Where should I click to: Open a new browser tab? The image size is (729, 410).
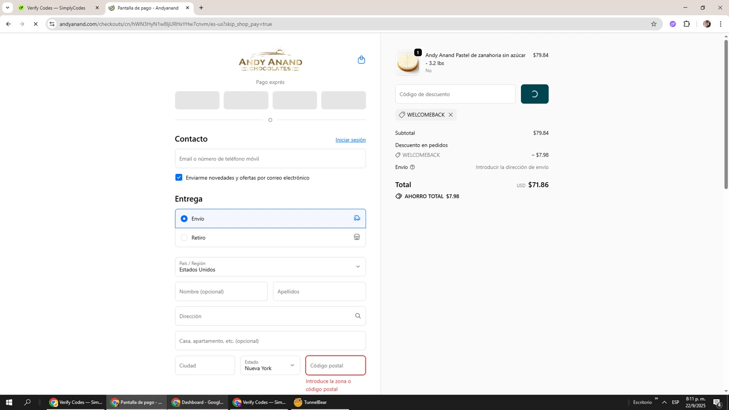pos(201,8)
